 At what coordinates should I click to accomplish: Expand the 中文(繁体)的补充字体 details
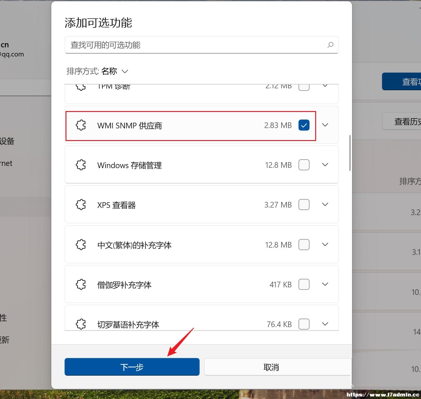pyautogui.click(x=325, y=245)
